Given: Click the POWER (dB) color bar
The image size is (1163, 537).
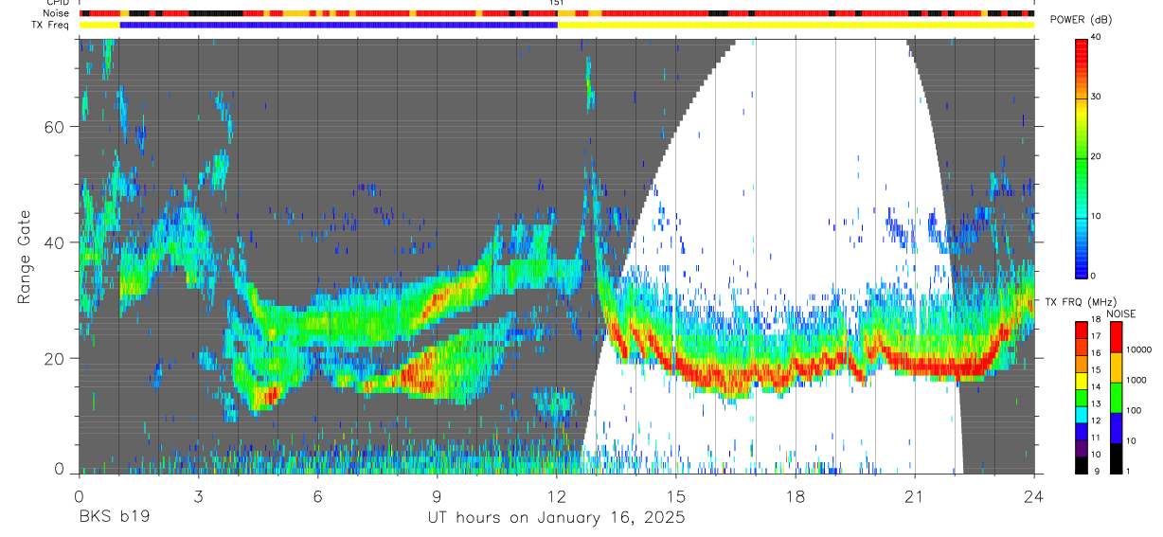Looking at the screenshot, I should click(x=1081, y=157).
